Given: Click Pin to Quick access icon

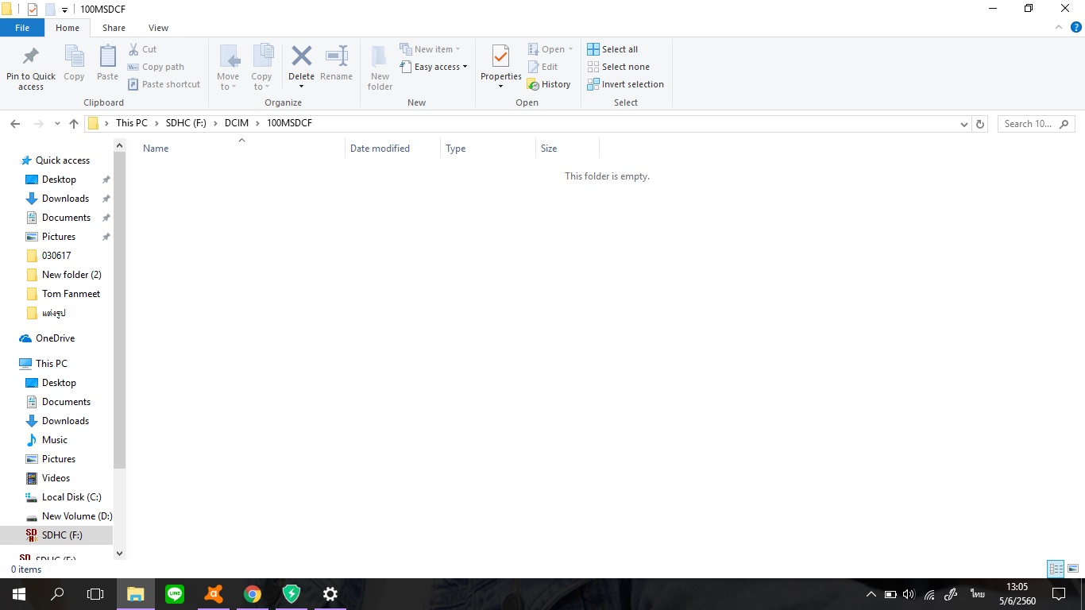Looking at the screenshot, I should click(31, 57).
